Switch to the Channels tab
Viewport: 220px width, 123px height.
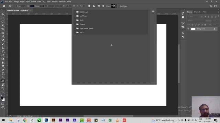(x=197, y=12)
